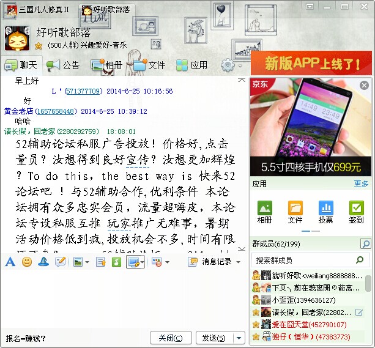Switch to the 聊天 tab
Viewport: 375px width, 348px height.
tap(21, 65)
